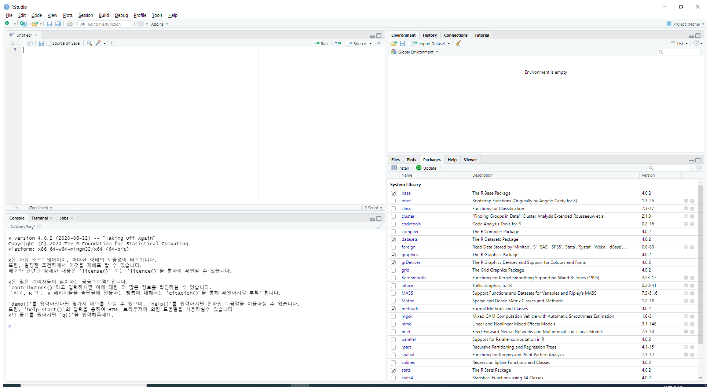The image size is (710, 387).
Task: Click the Install packages button
Action: [x=400, y=168]
